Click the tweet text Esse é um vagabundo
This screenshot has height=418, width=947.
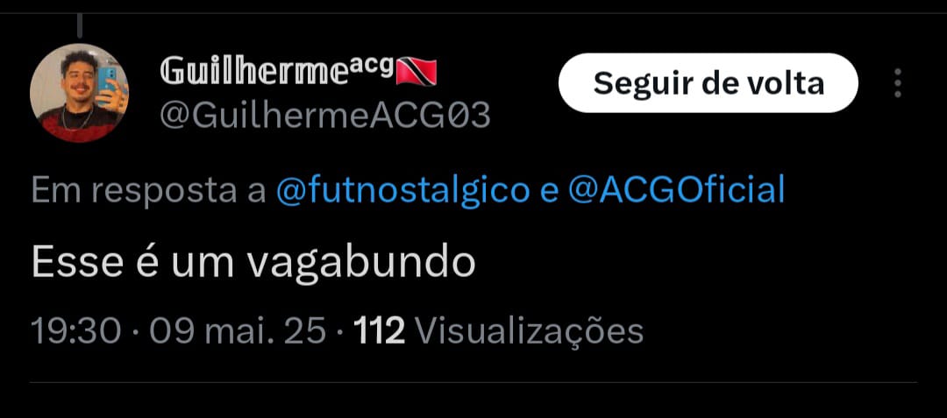253,264
